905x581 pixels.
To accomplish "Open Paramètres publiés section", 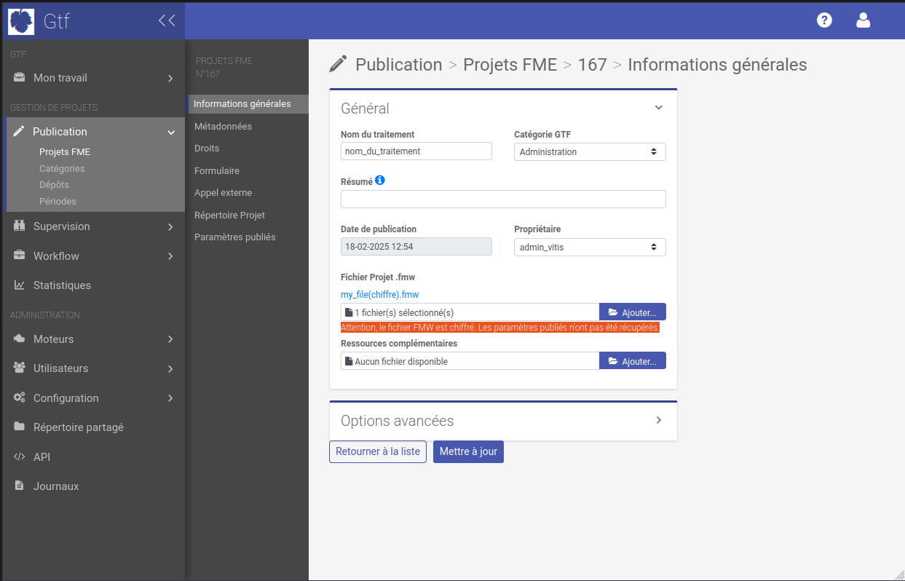I will [235, 237].
